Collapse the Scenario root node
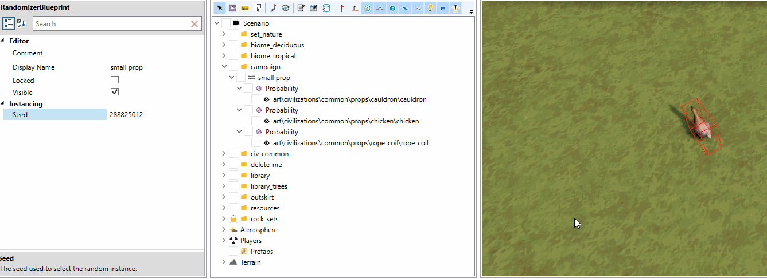Image resolution: width=767 pixels, height=279 pixels. coord(217,23)
